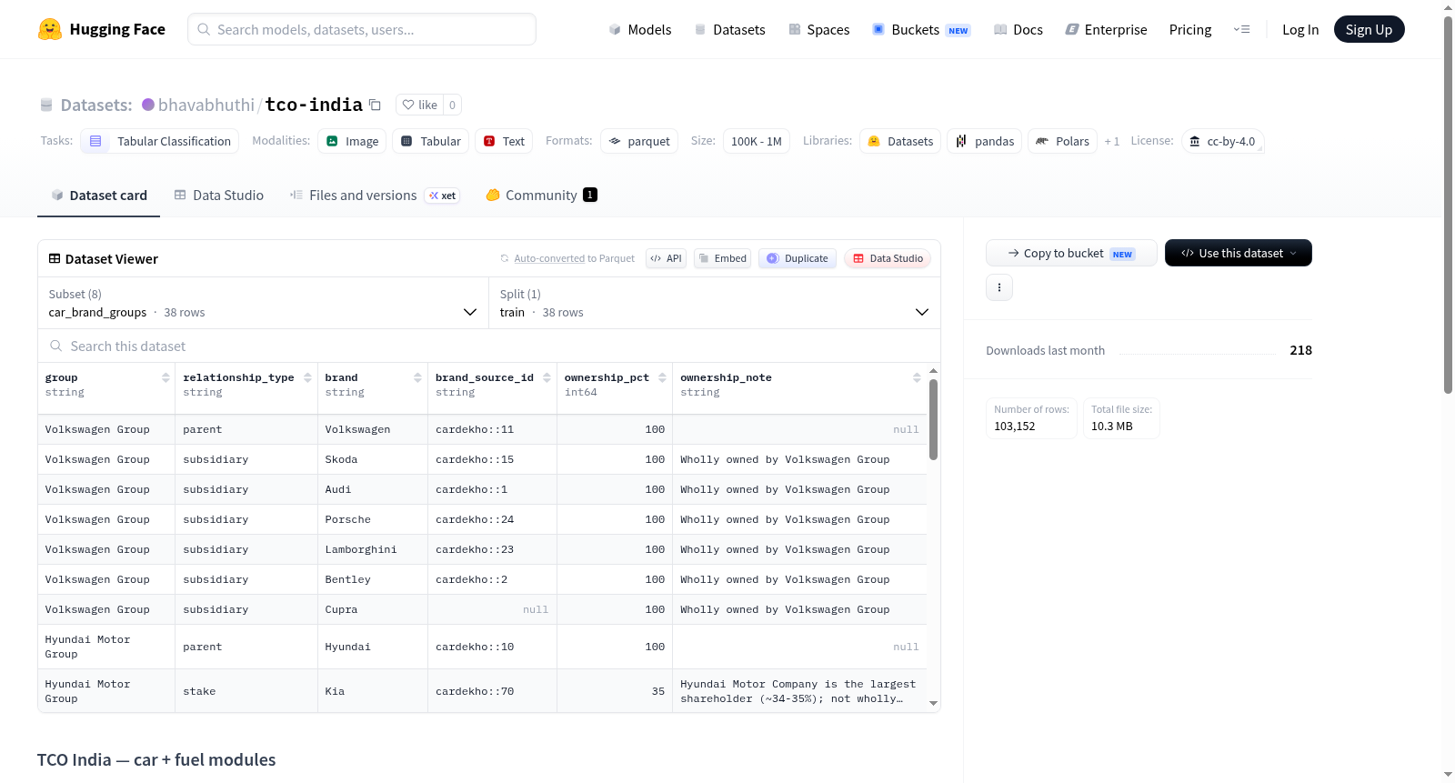
Task: Click the Sign Up button
Action: pos(1370,29)
